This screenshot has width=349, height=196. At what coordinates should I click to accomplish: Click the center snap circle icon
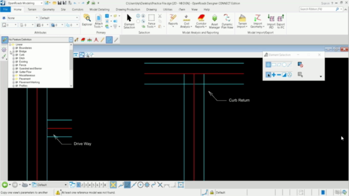pyautogui.click(x=140, y=185)
